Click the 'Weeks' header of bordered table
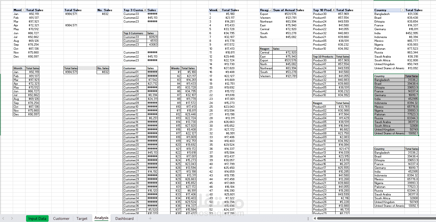The width and height of the screenshot is (436, 222). (x=175, y=68)
